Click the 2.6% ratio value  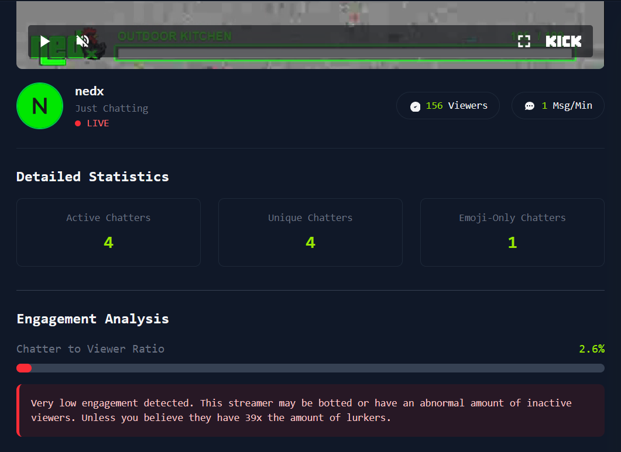click(x=592, y=349)
